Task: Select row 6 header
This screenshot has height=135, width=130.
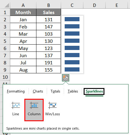Action: [5, 48]
